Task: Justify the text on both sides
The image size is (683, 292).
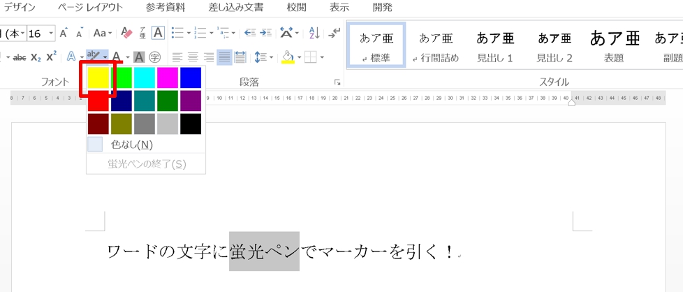Action: click(x=224, y=57)
